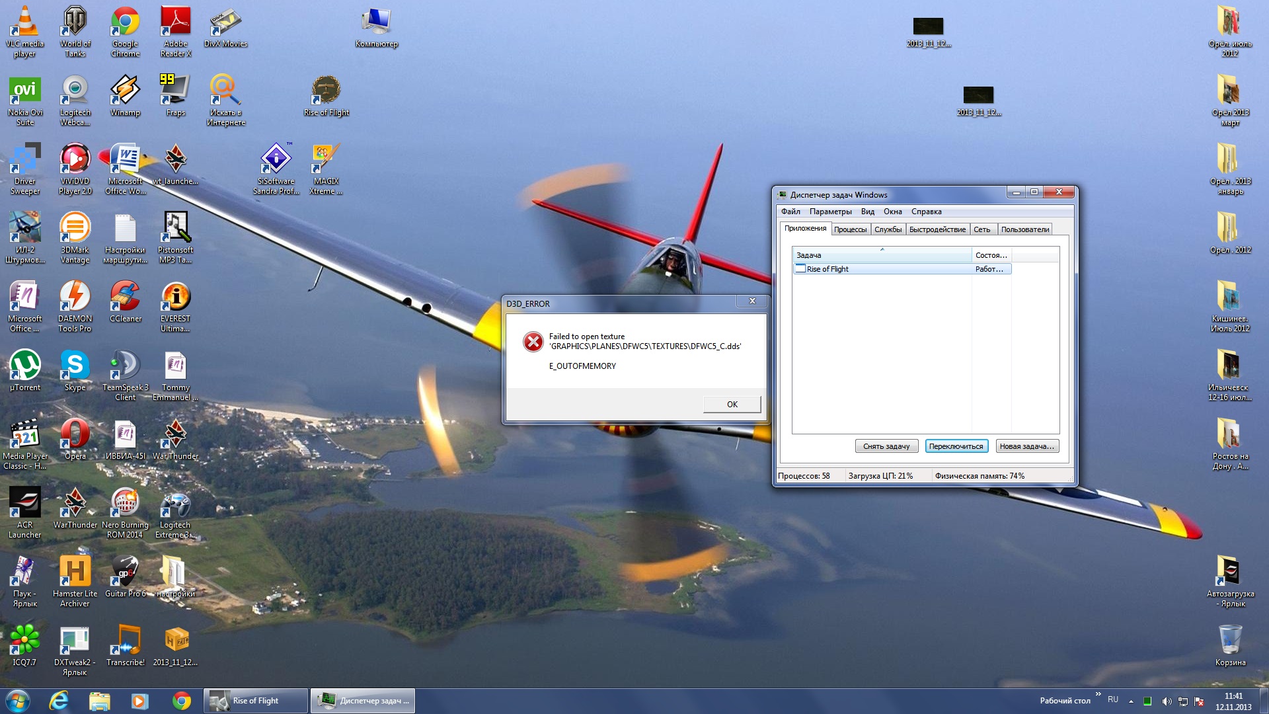
Task: Open the Вид menu in Task Manager
Action: pos(867,212)
